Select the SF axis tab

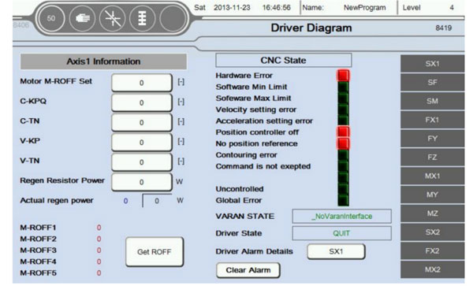pyautogui.click(x=432, y=82)
